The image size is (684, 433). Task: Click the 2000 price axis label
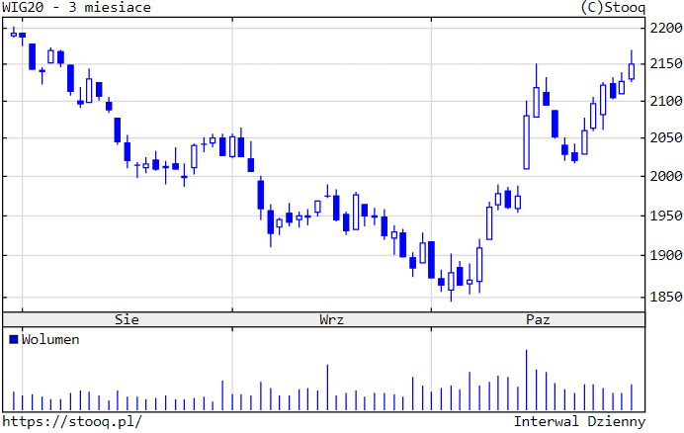[665, 177]
